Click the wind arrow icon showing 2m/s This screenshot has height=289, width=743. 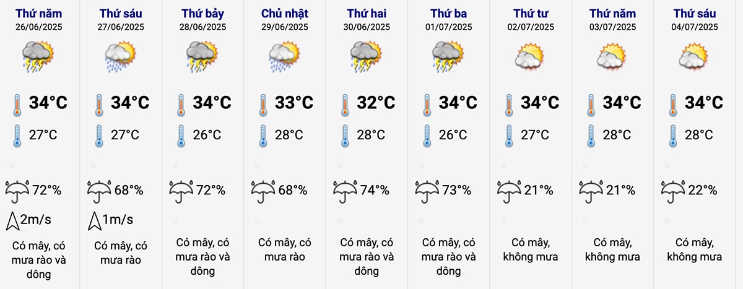(13, 219)
